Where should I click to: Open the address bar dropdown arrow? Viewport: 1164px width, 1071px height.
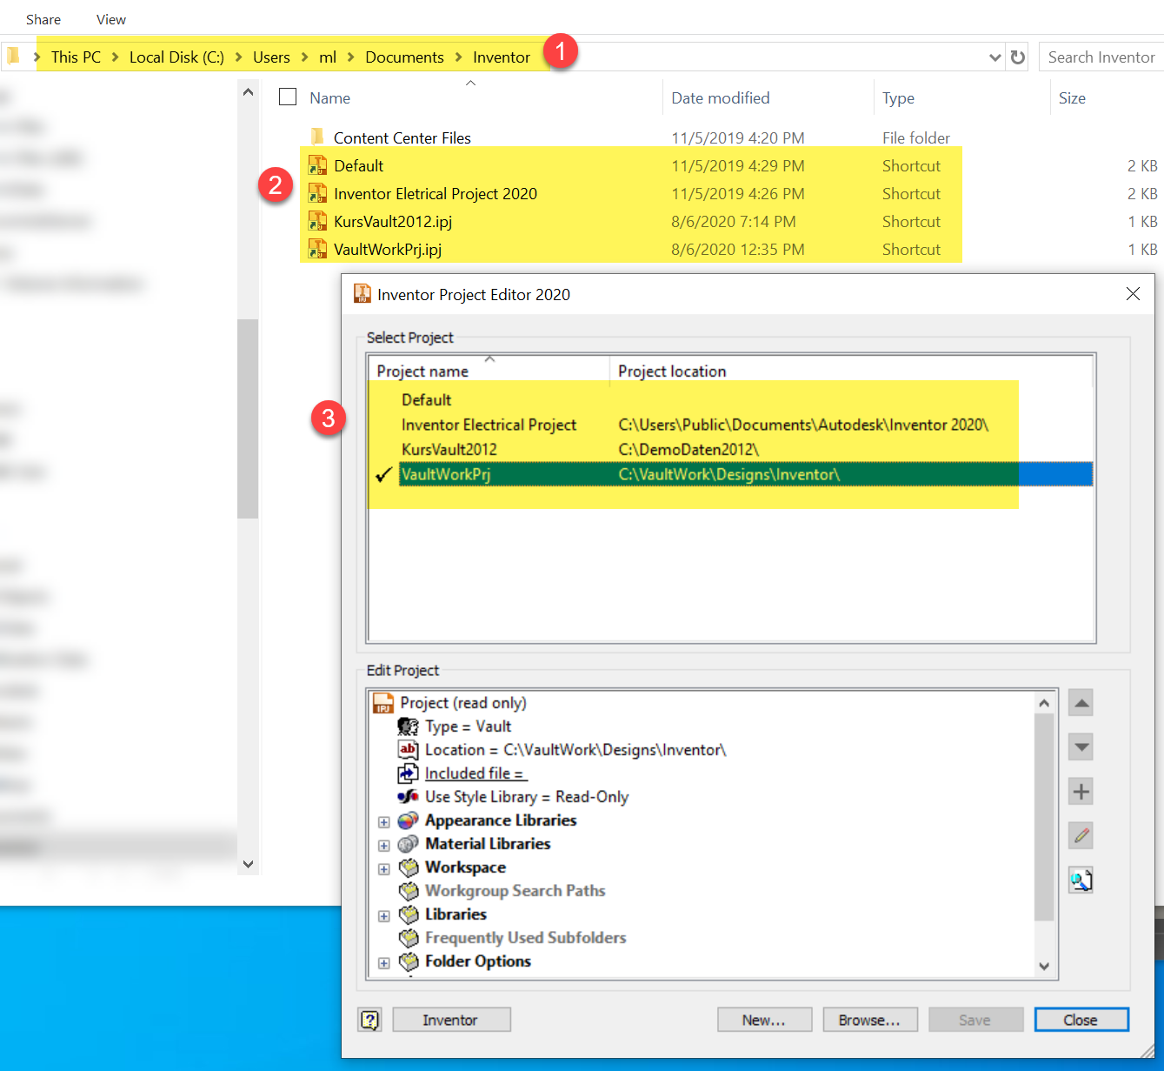[994, 57]
